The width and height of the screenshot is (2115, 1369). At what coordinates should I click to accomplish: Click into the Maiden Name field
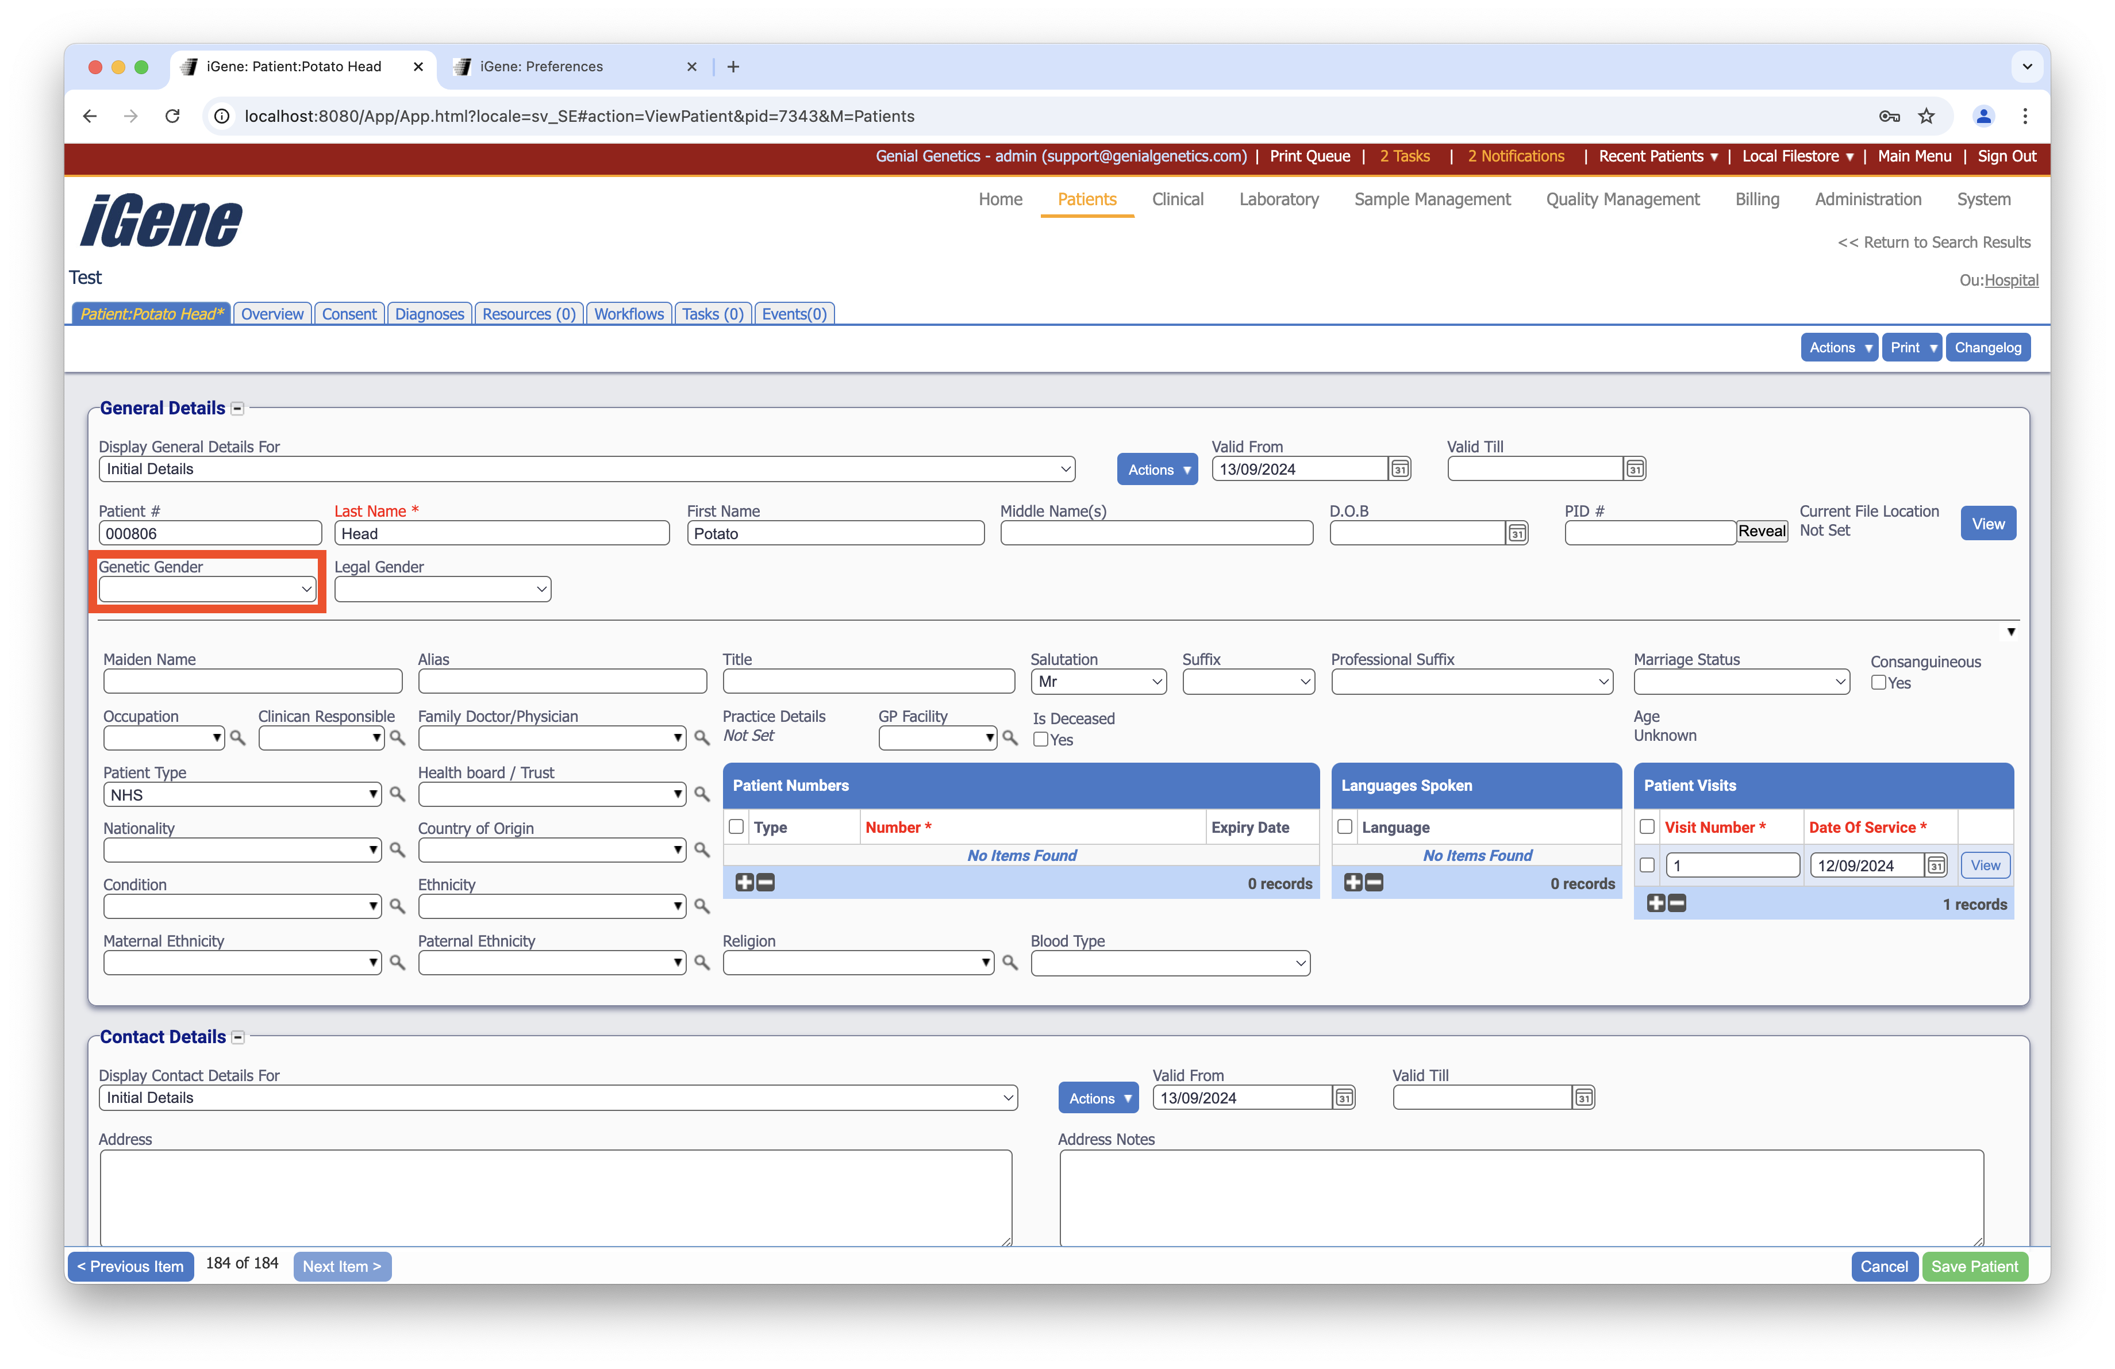[252, 682]
